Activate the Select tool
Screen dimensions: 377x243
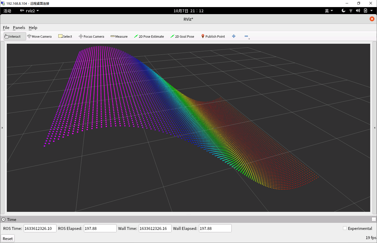(x=65, y=36)
